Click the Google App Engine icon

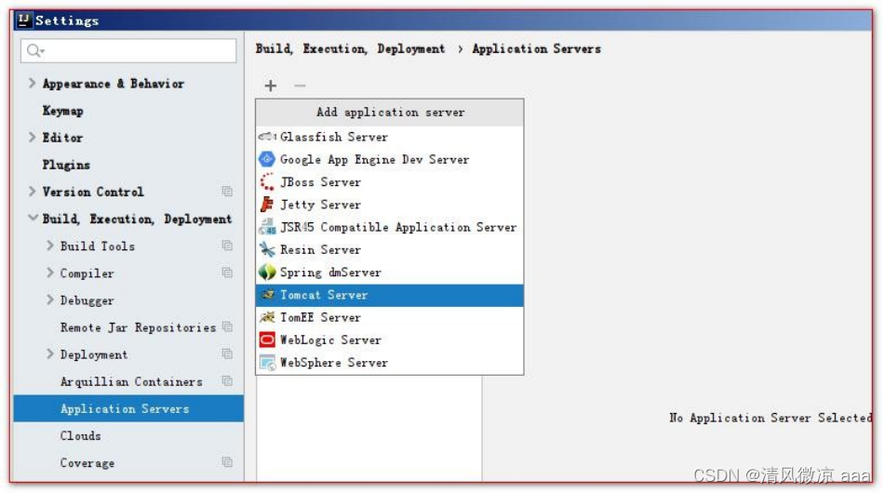[267, 159]
